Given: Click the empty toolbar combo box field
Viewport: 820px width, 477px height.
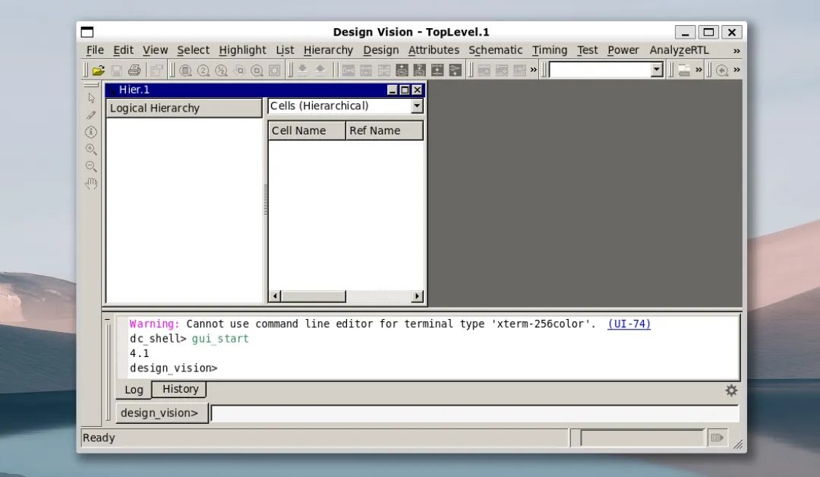Looking at the screenshot, I should [601, 70].
